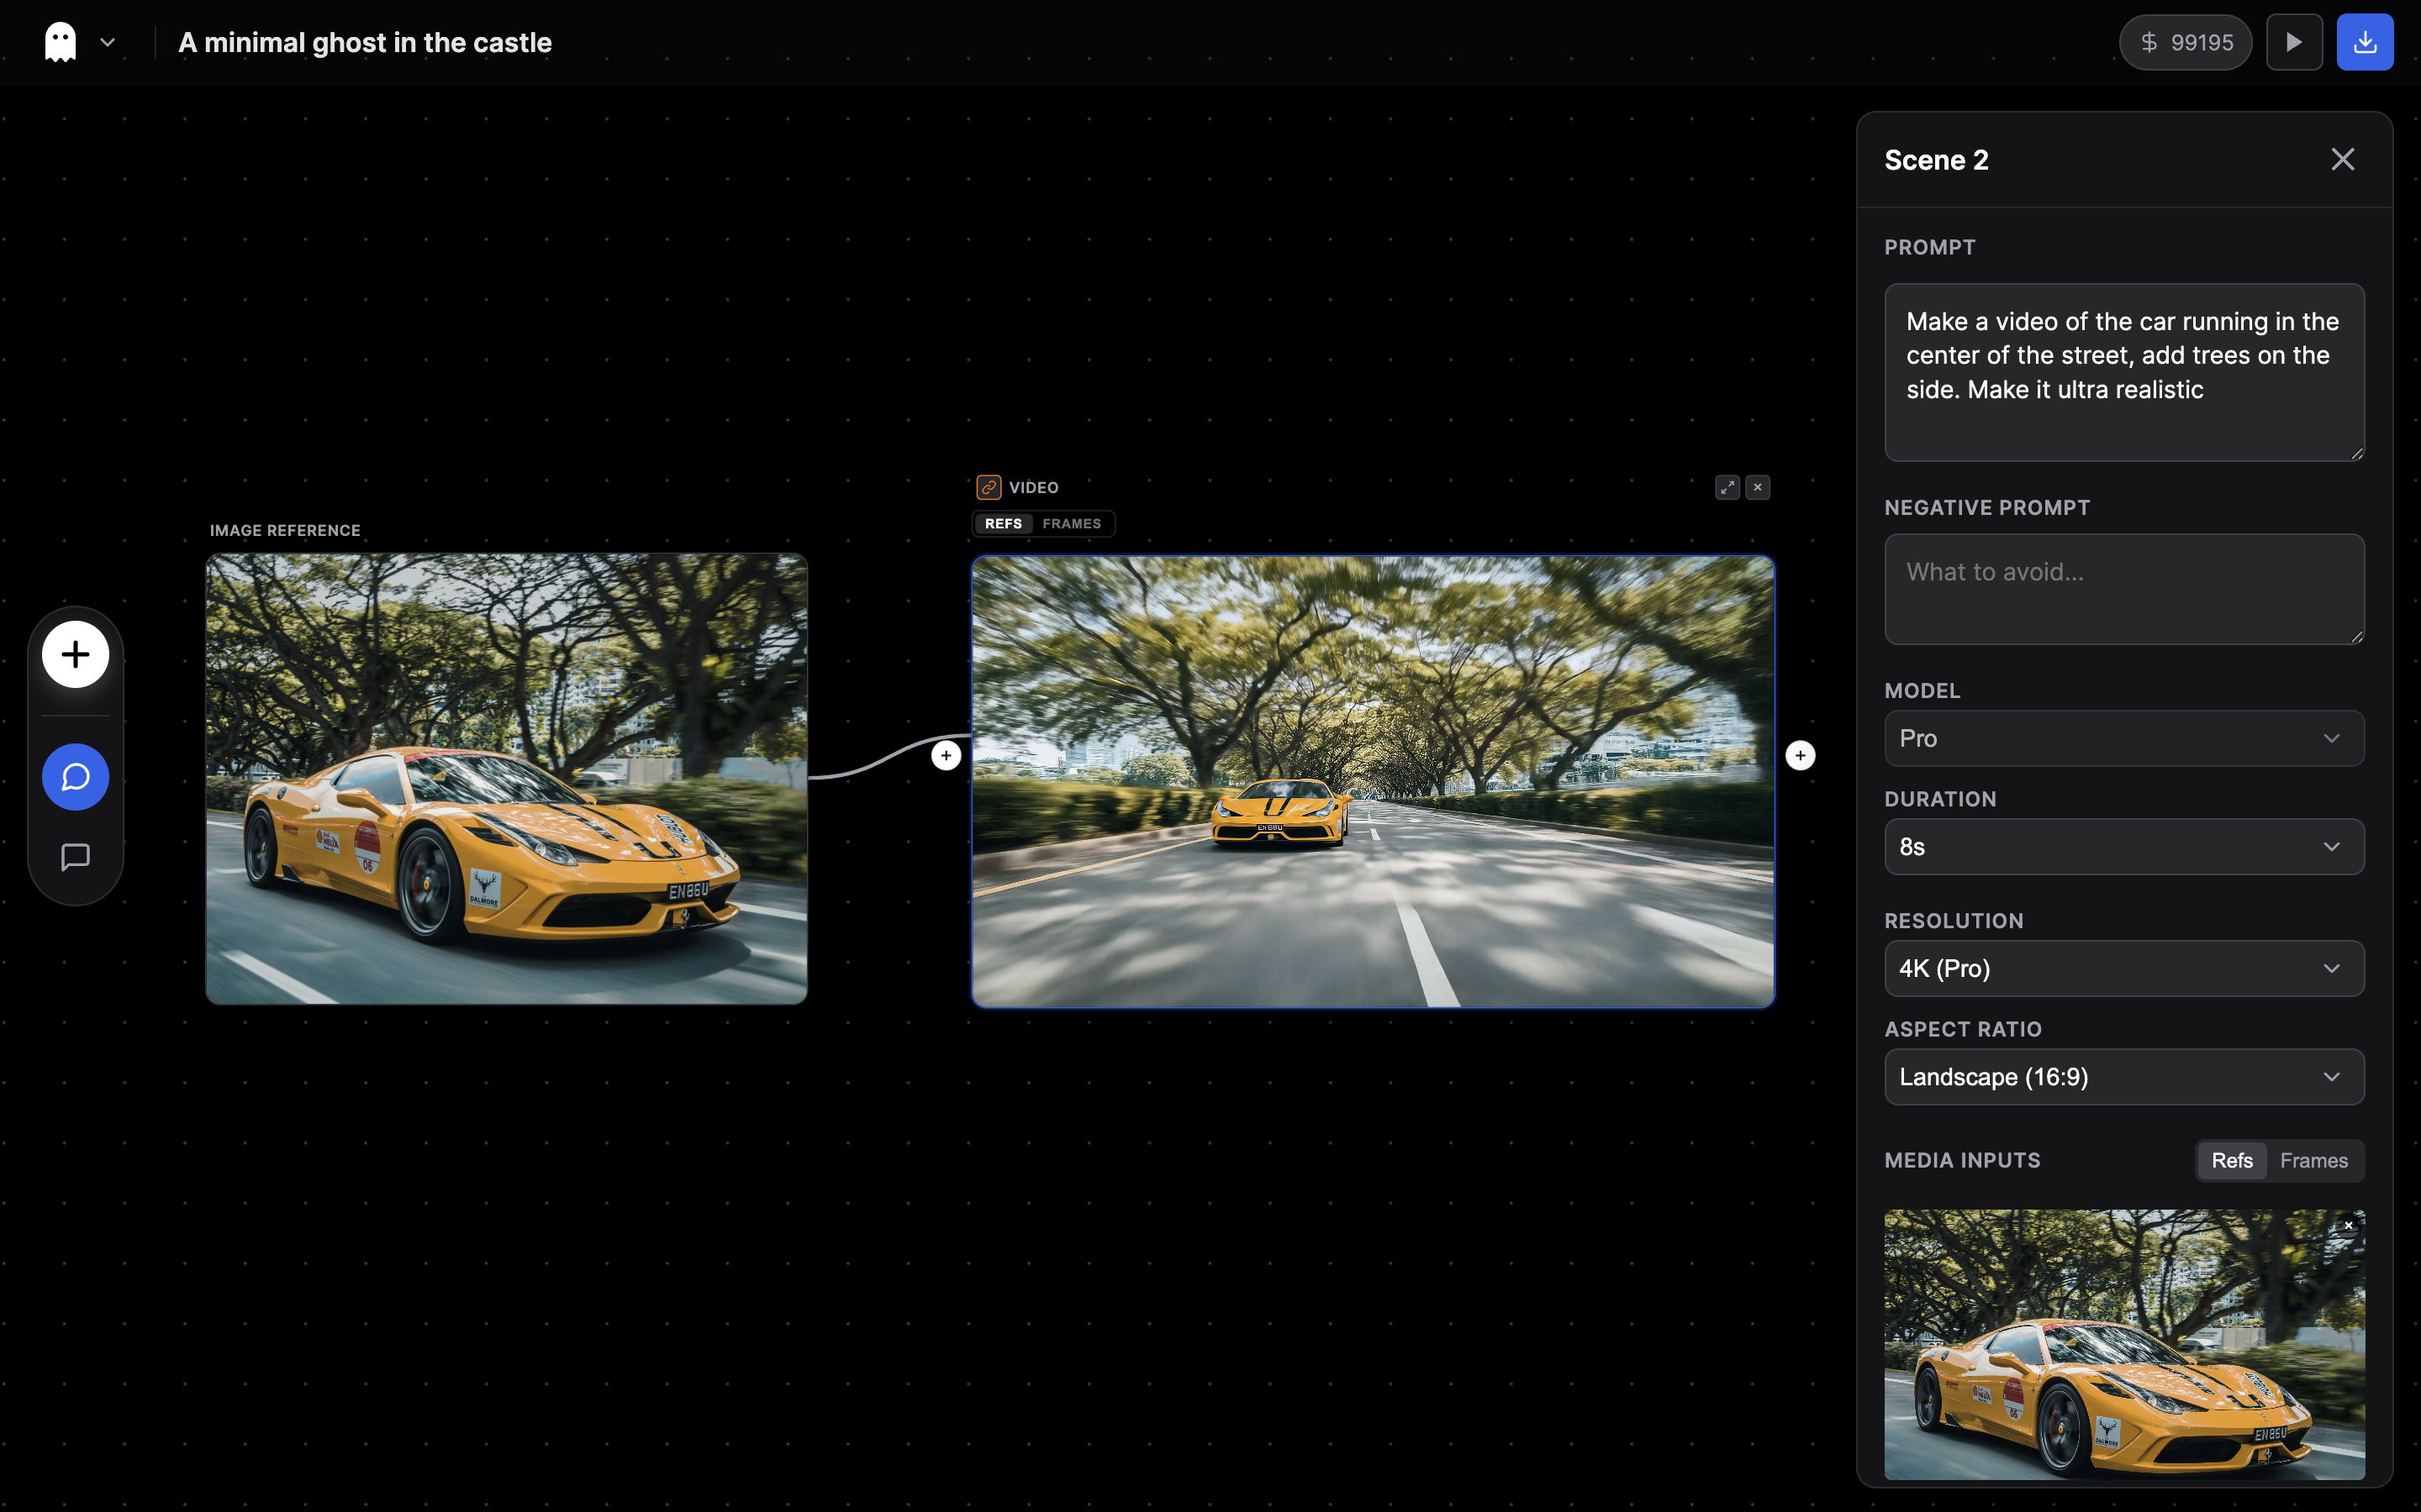Open the workspace chevron next to the ghost logo
The width and height of the screenshot is (2421, 1512).
pos(108,42)
